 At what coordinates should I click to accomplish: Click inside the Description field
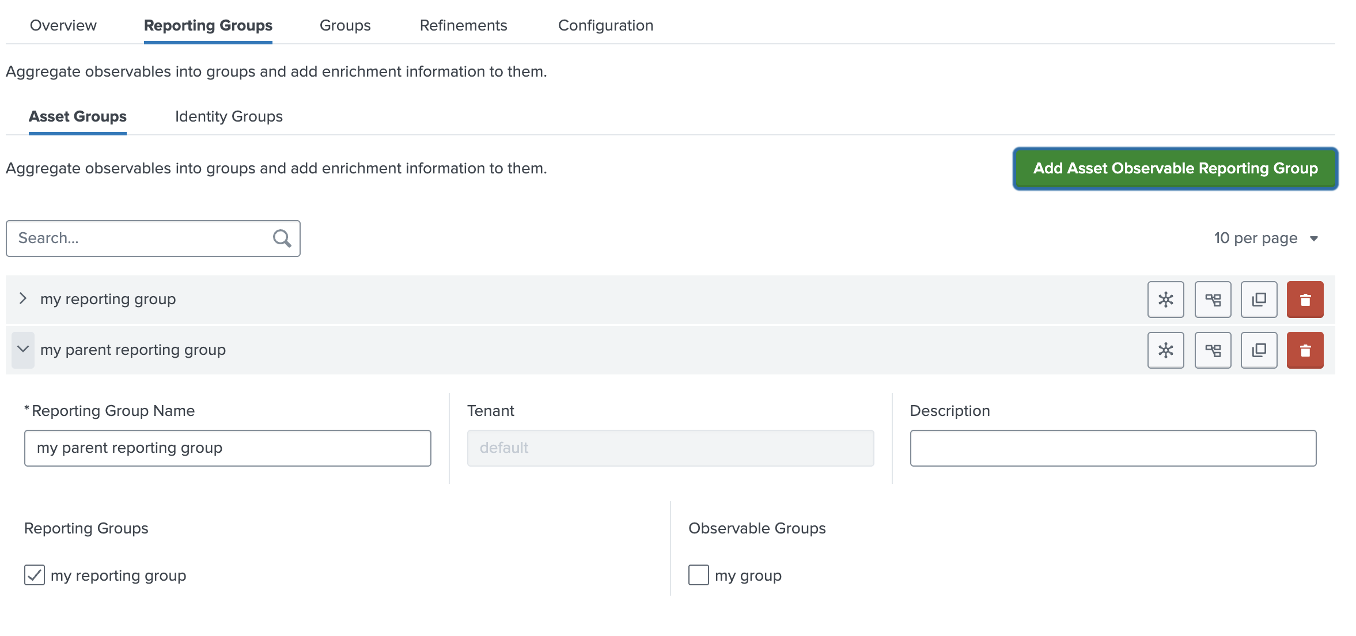click(x=1112, y=448)
